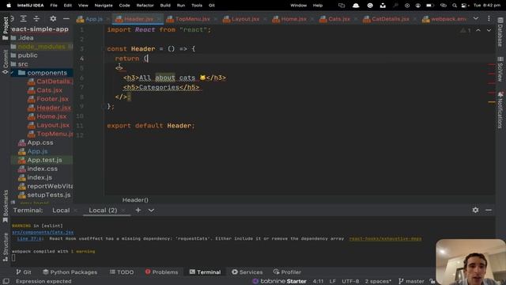The image size is (506, 285).
Task: Open editor tabs more options menu
Action: (x=489, y=19)
